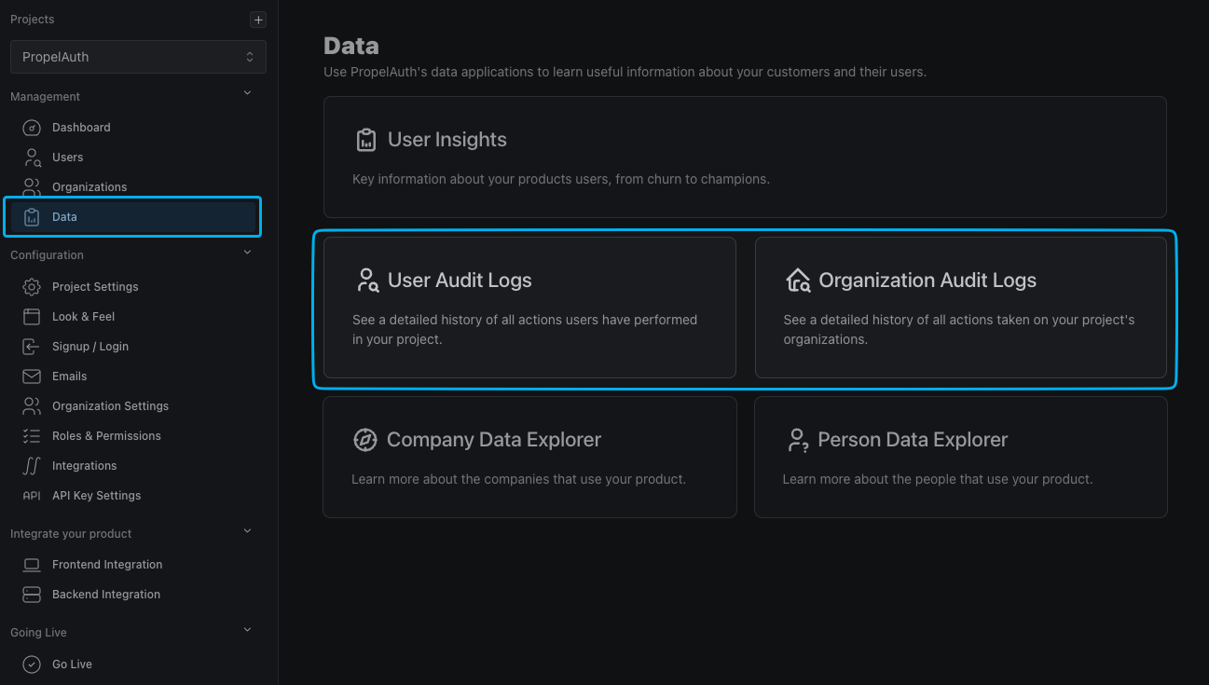This screenshot has width=1209, height=685.
Task: Select the Data sidebar item
Action: pos(132,217)
